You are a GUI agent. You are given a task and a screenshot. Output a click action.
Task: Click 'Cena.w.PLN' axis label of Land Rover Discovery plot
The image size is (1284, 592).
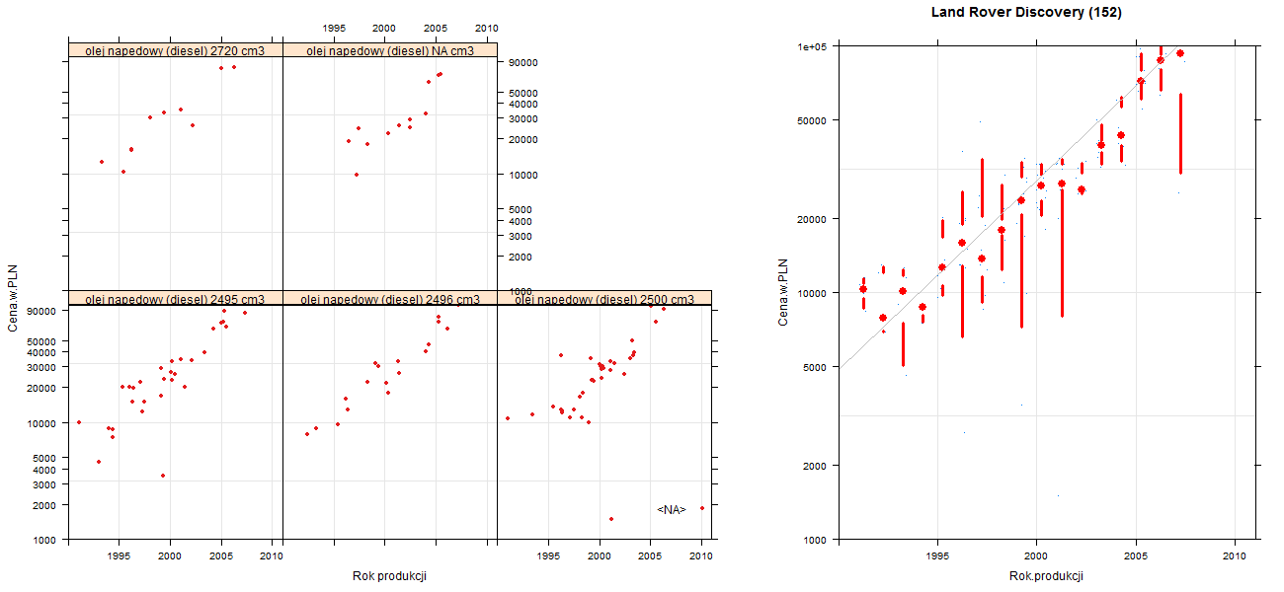tap(783, 292)
